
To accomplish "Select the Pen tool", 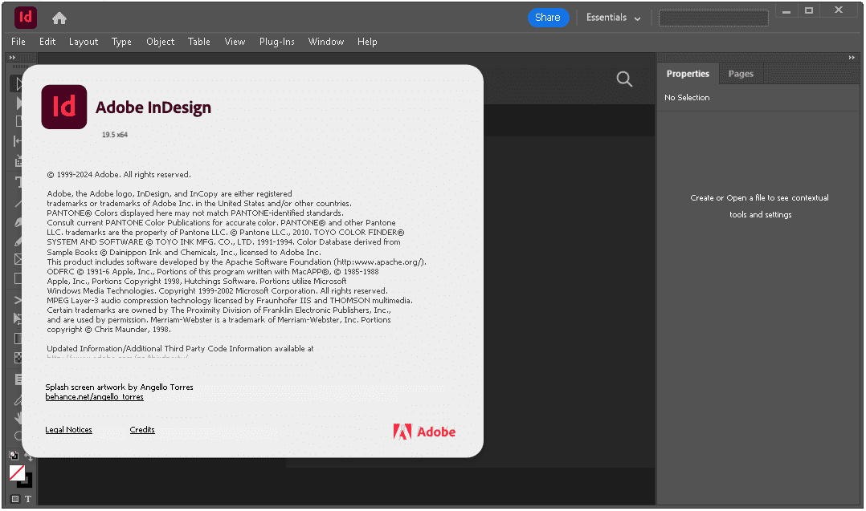I will coord(18,223).
